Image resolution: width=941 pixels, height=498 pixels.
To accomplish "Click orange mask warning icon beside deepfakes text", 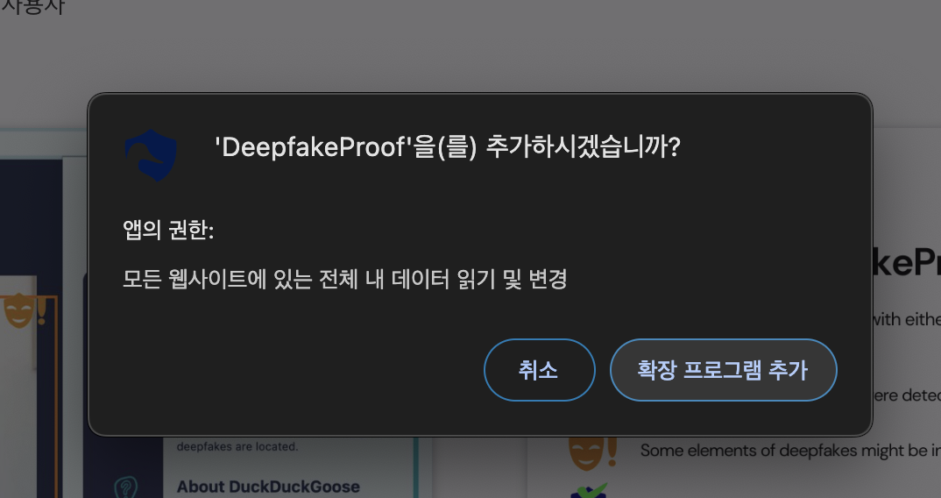I will (592, 453).
